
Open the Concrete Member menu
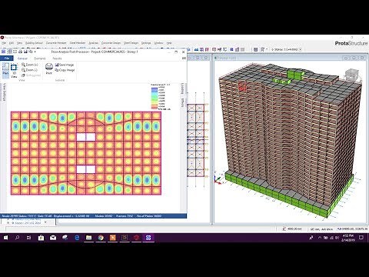(x=56, y=43)
